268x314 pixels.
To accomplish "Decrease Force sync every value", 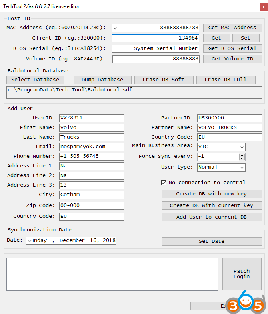I will point(242,159).
